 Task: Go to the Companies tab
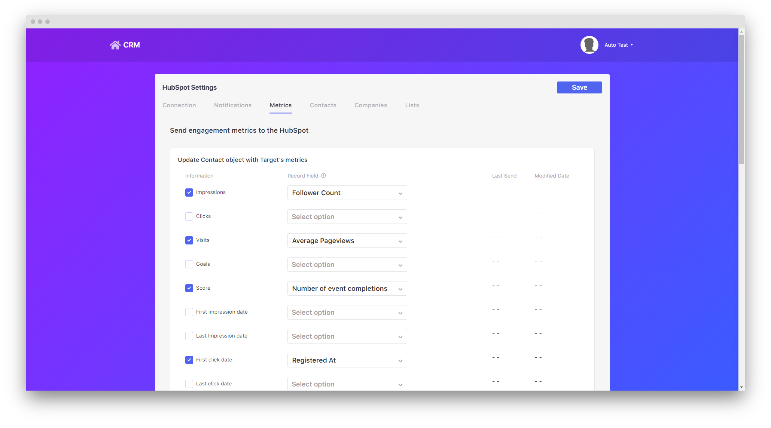click(x=371, y=105)
